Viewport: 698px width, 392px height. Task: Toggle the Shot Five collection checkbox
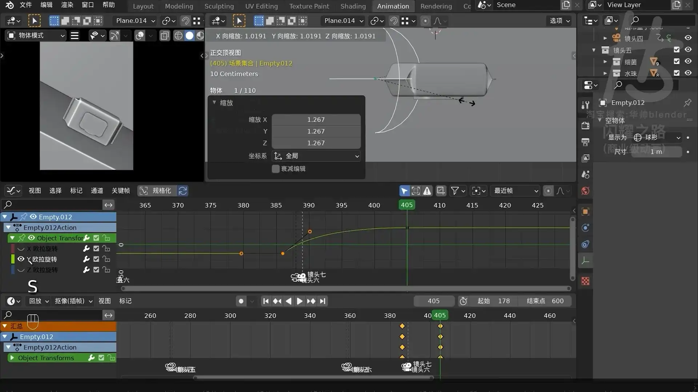point(677,50)
